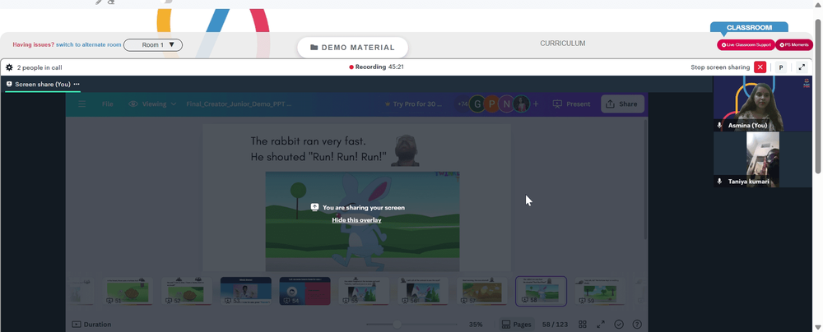Open the DEMO MATERIAL tab
The height and width of the screenshot is (332, 823).
[x=352, y=47]
